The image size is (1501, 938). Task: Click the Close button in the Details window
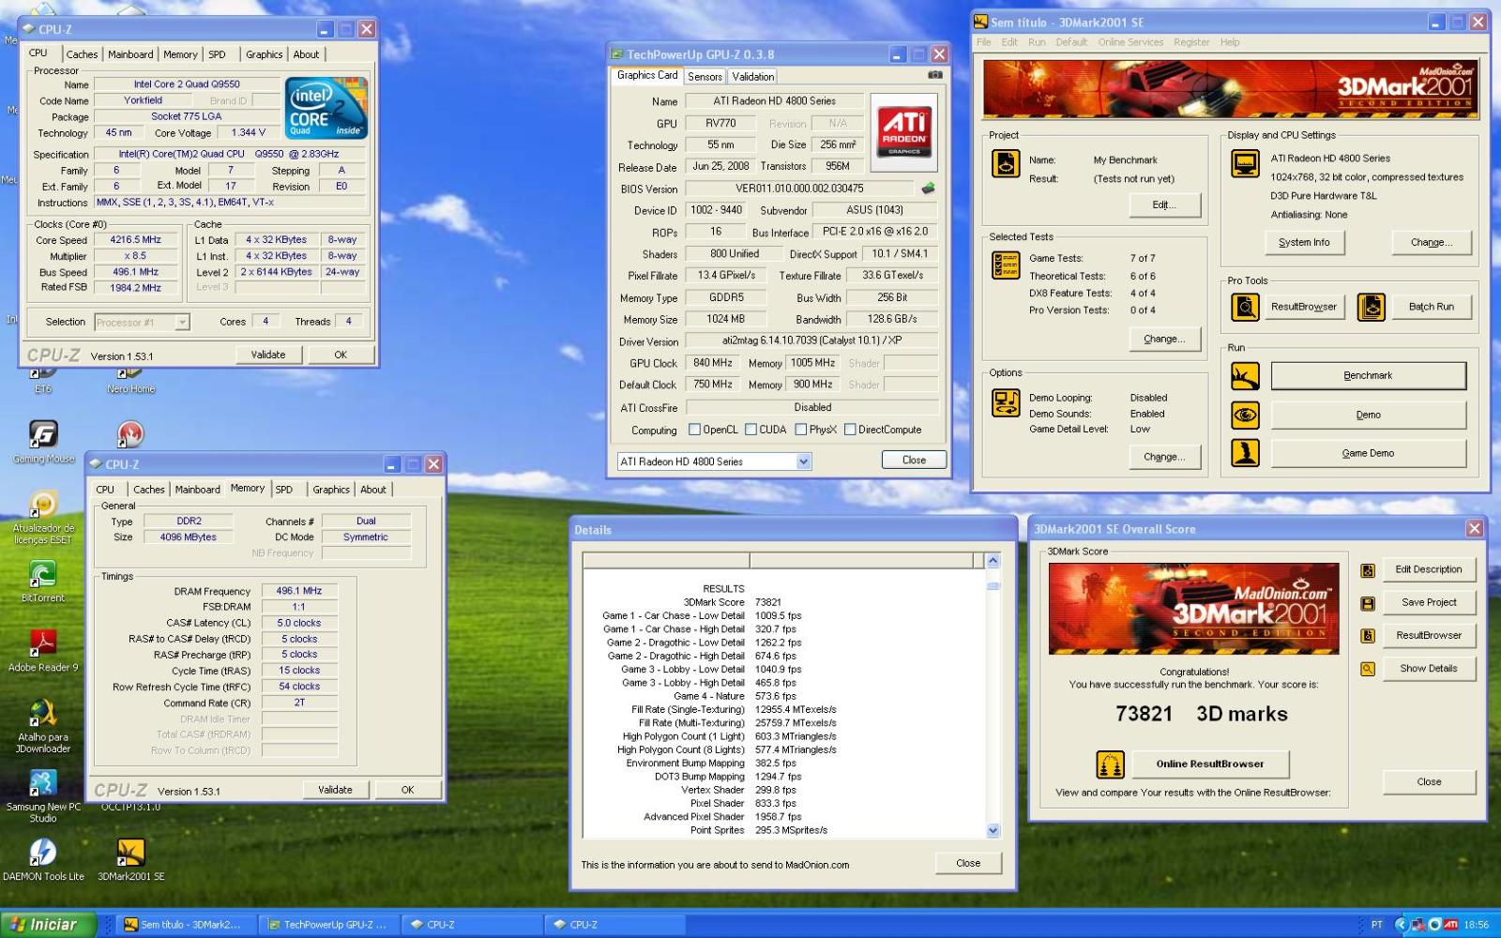(x=968, y=863)
